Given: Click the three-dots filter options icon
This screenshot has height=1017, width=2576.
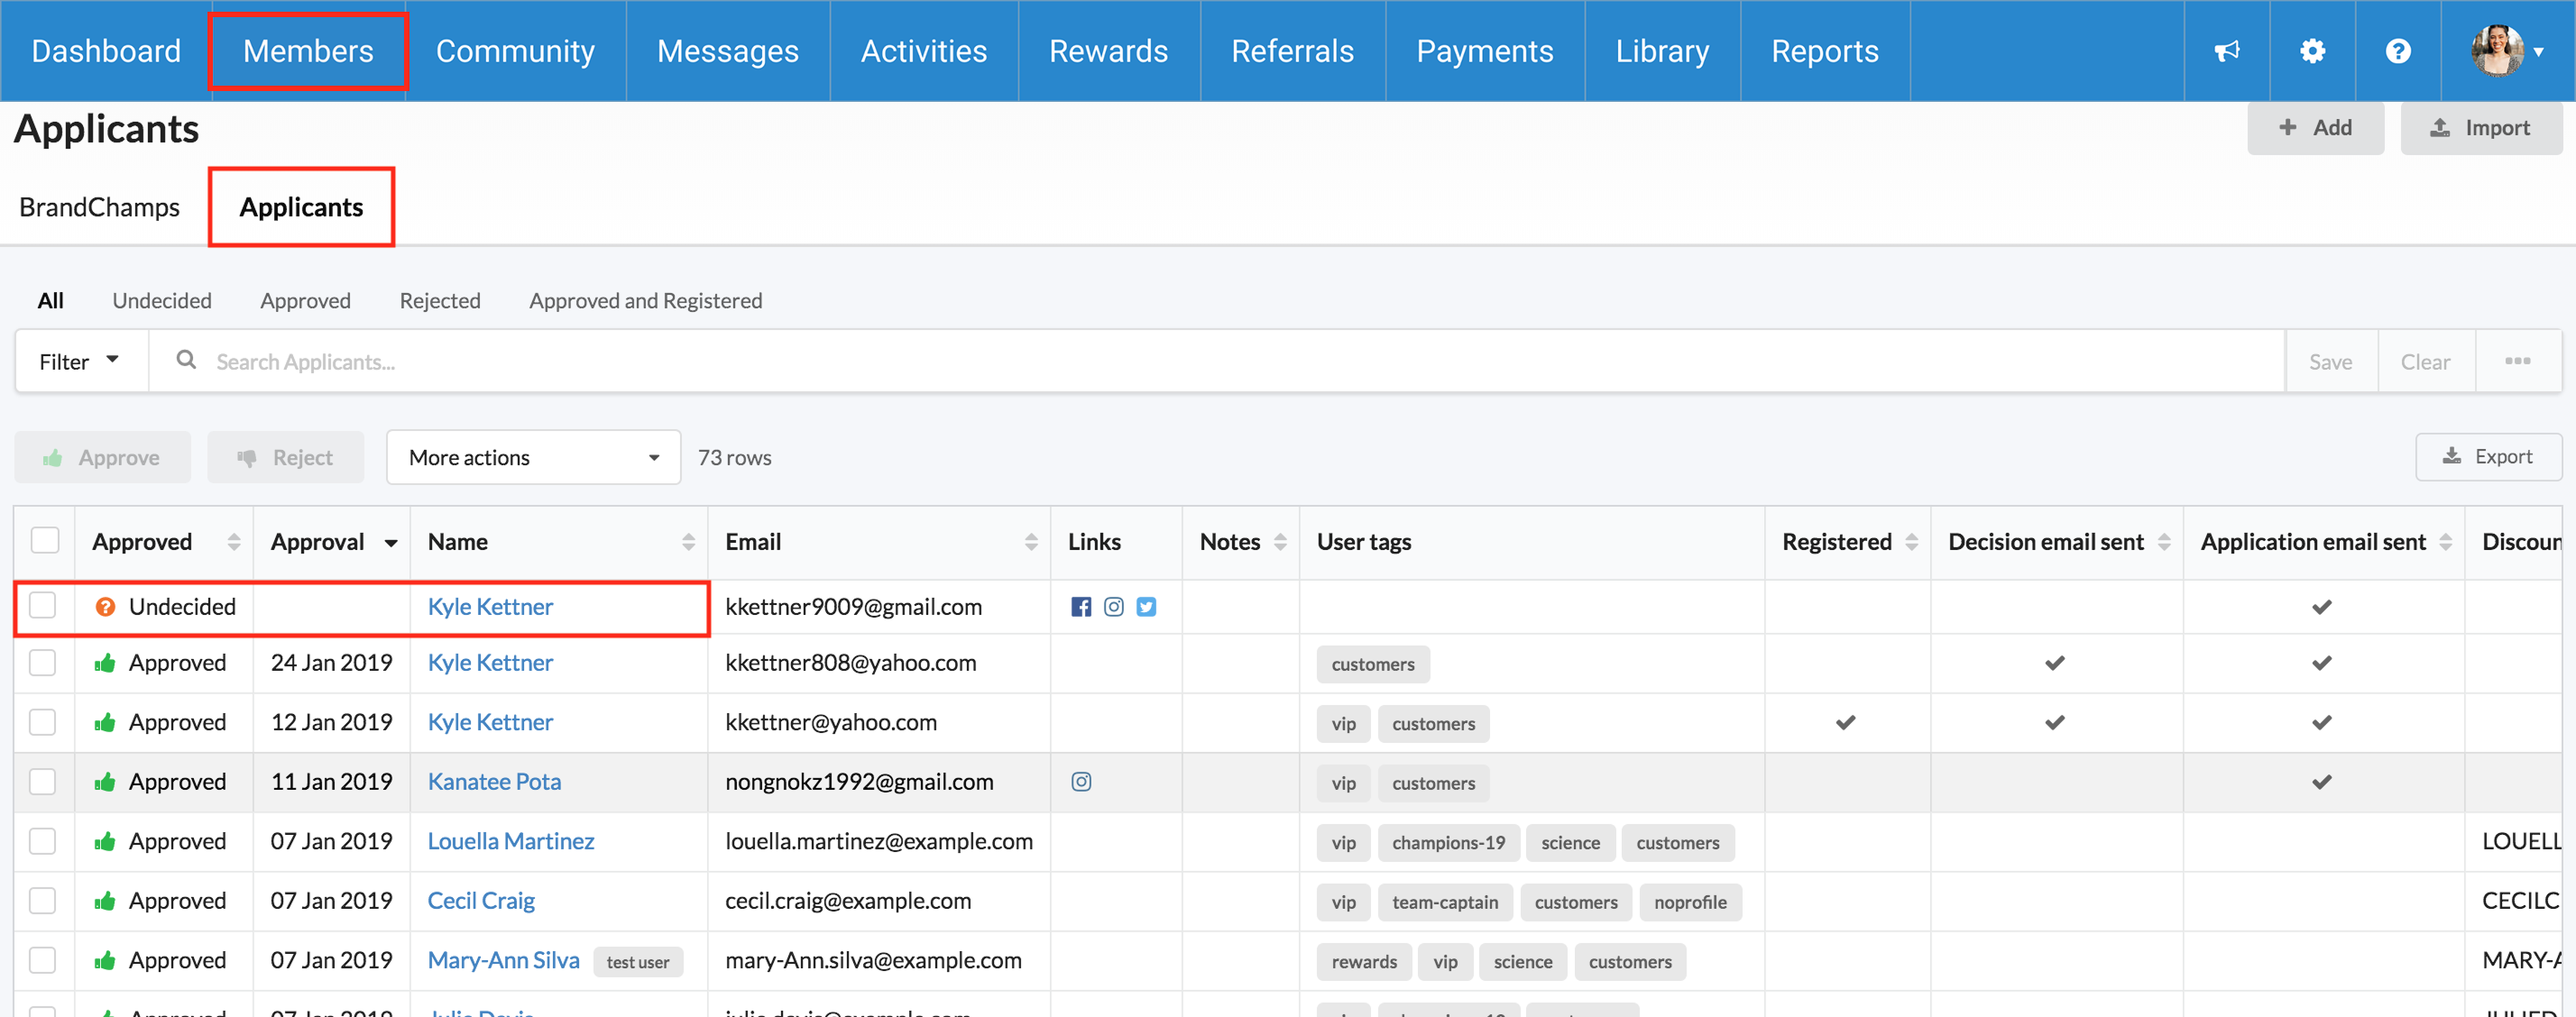Looking at the screenshot, I should pyautogui.click(x=2517, y=361).
